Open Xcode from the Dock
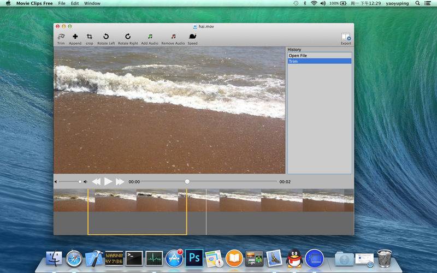 click(x=94, y=258)
